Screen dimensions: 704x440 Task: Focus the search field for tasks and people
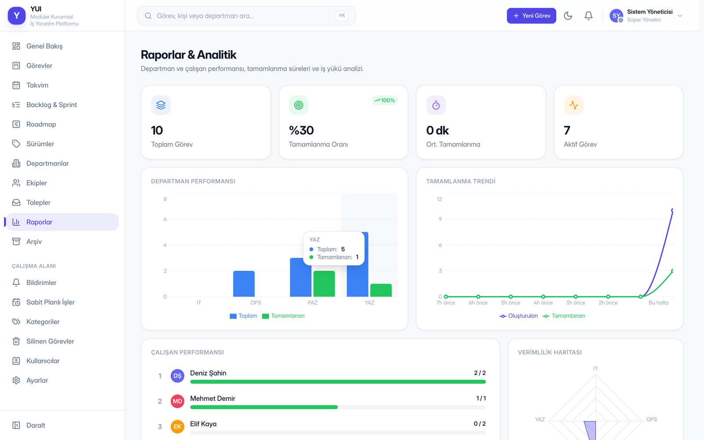point(246,16)
